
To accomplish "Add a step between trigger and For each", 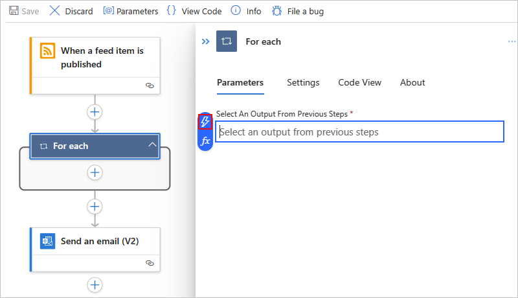I will point(95,112).
